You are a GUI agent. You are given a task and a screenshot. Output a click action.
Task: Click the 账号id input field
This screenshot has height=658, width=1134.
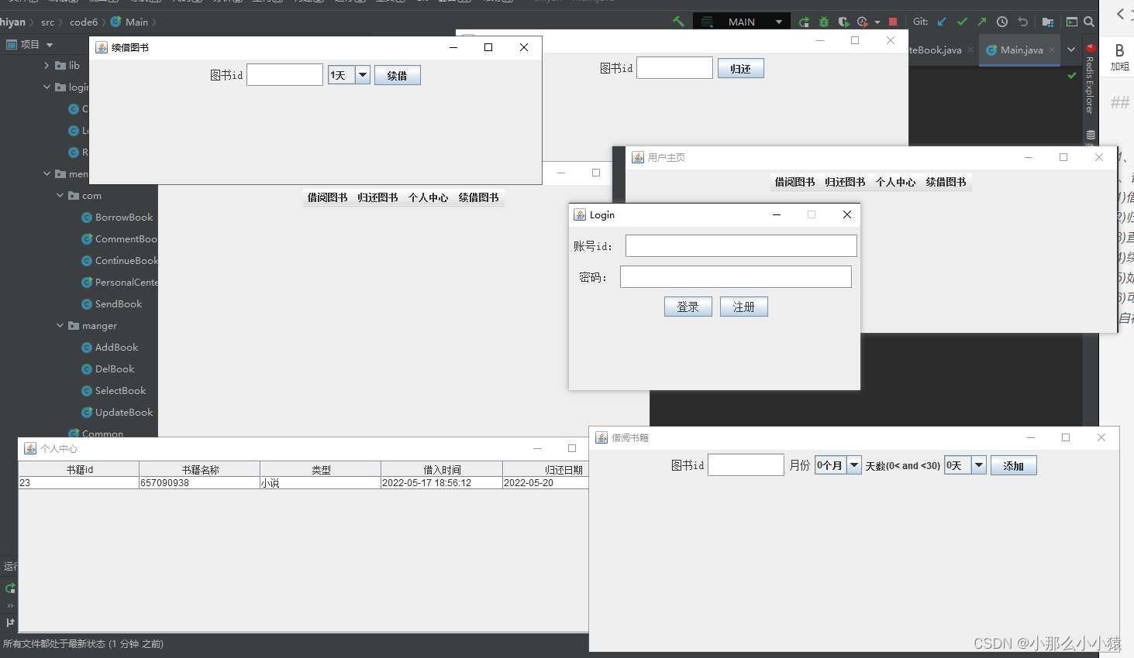tap(741, 245)
